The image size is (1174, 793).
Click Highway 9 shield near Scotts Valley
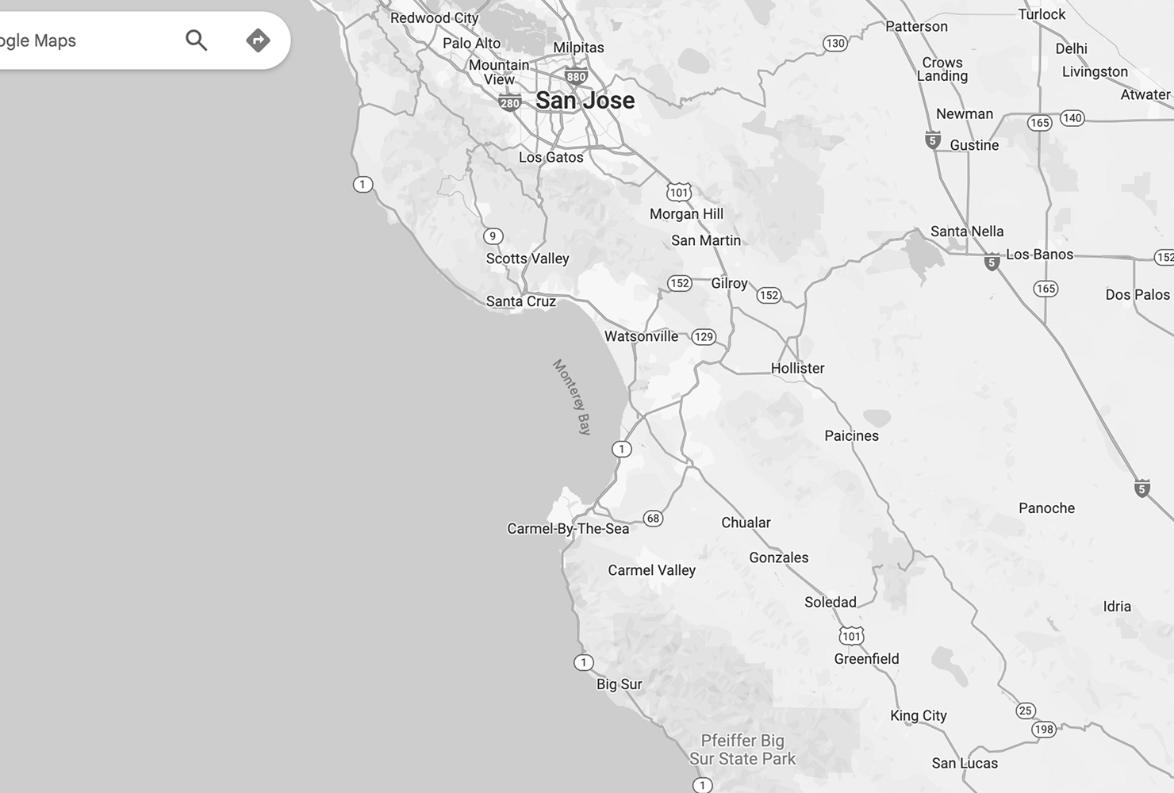point(493,236)
